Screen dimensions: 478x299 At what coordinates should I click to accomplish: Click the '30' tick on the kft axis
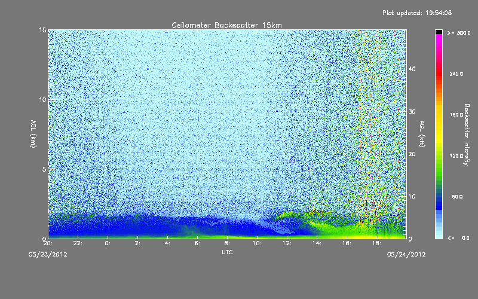click(x=412, y=112)
